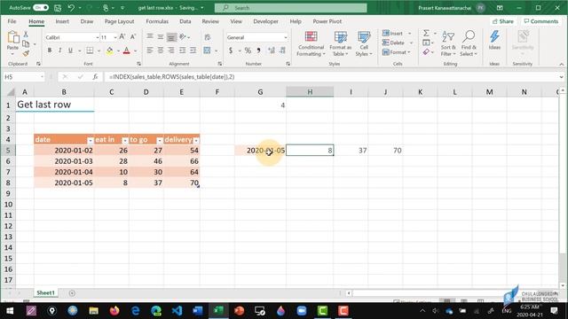The width and height of the screenshot is (568, 319).
Task: Click the Insert Function fx icon
Action: (x=95, y=77)
